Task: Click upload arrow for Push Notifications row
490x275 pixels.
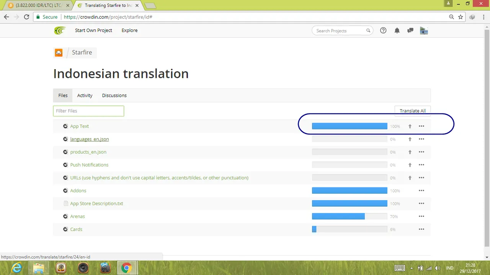Action: [x=410, y=165]
